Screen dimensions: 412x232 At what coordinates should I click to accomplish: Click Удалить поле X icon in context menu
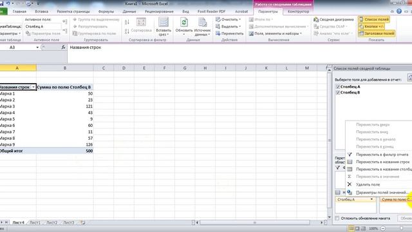tap(350, 184)
